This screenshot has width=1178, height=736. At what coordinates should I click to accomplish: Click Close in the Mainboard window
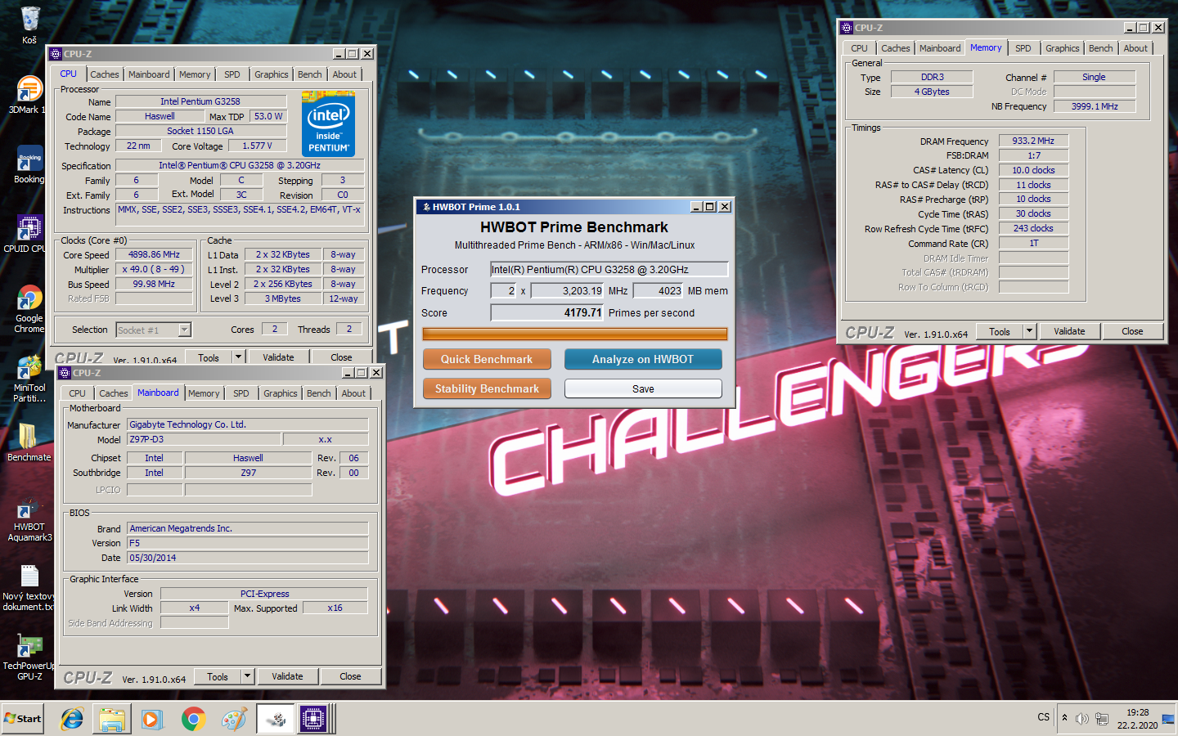point(350,676)
